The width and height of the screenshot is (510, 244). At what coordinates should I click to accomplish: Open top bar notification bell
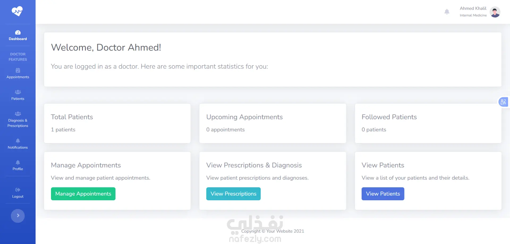pos(447,12)
